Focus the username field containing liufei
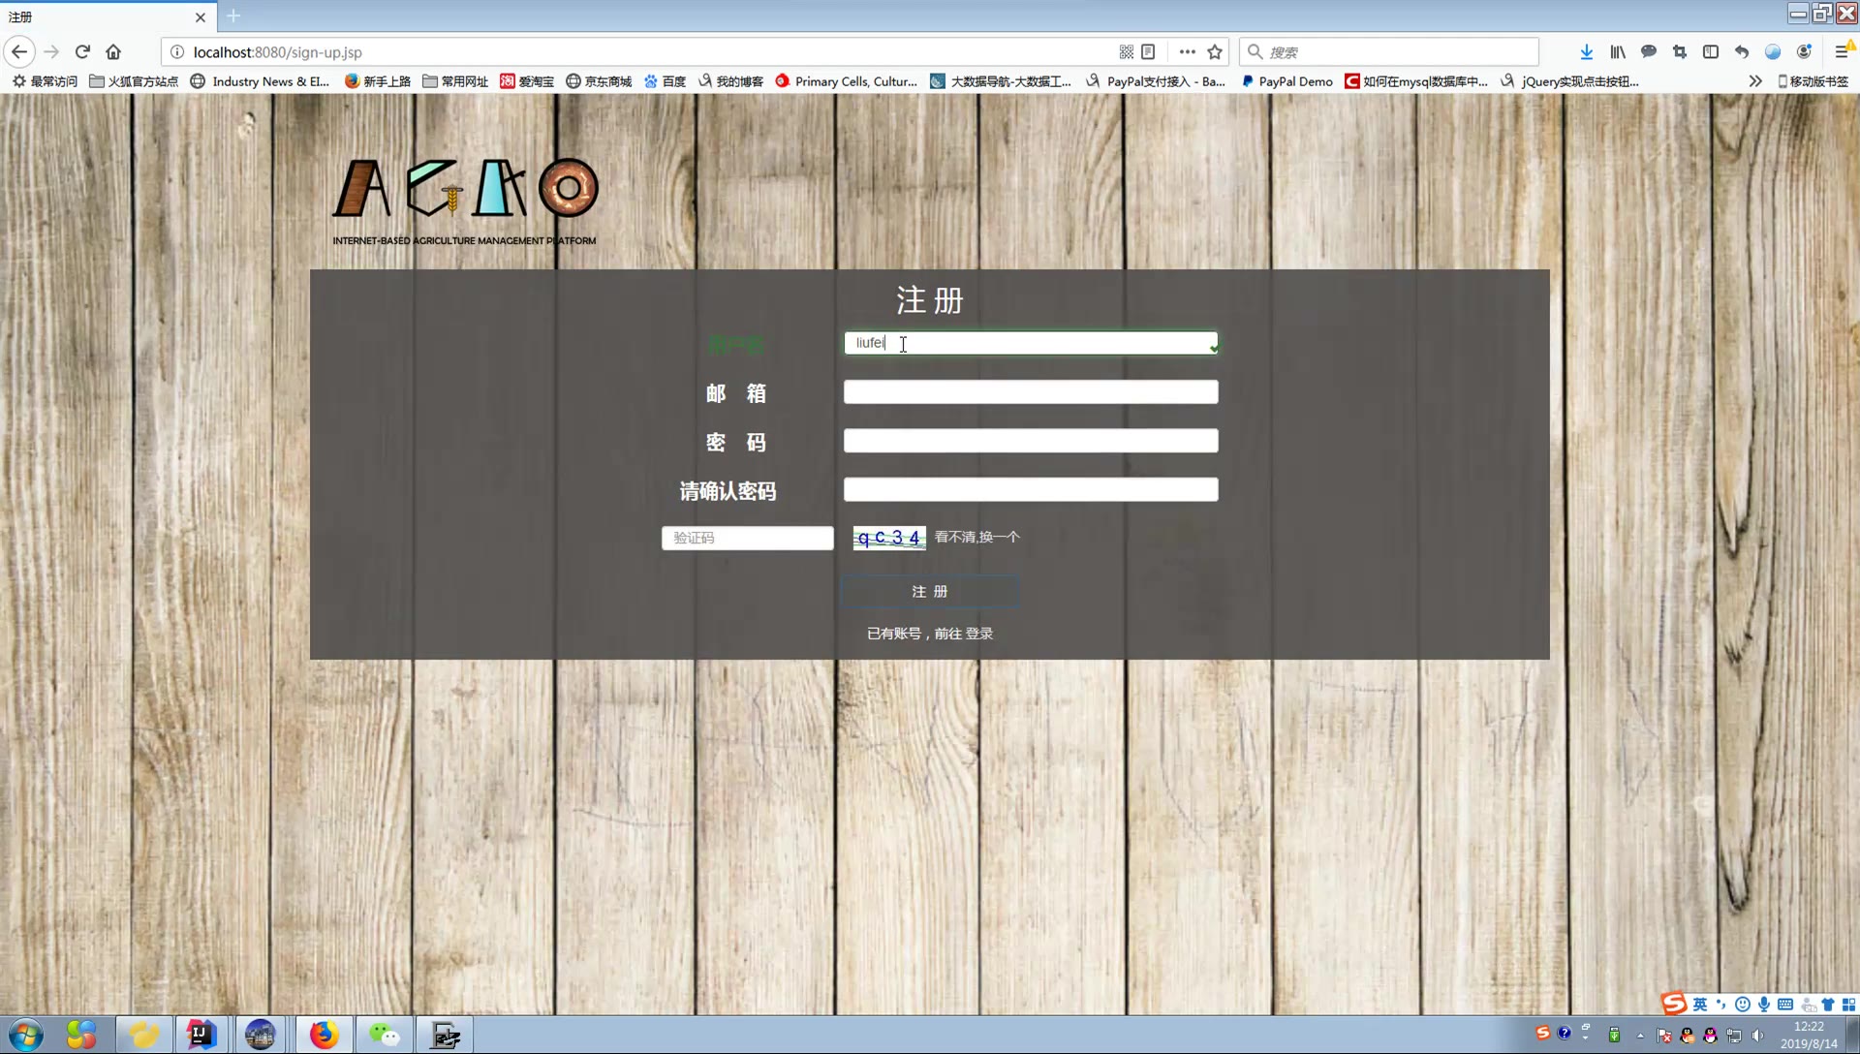Screen dimensions: 1860x1054 coord(1031,343)
